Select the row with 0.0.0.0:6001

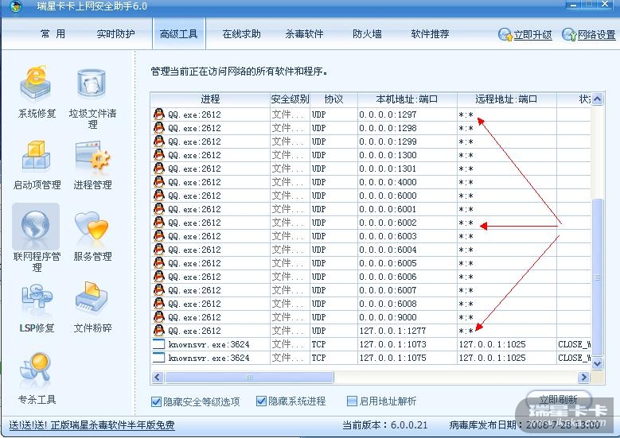371,209
